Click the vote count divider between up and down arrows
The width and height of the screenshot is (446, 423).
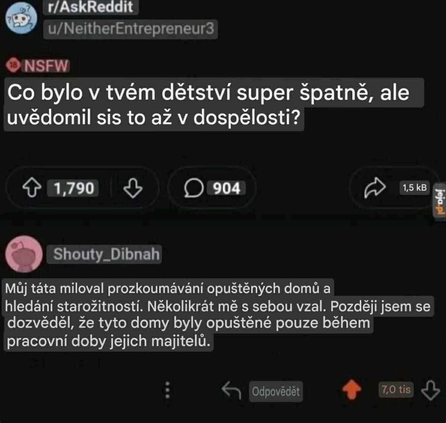pyautogui.click(x=111, y=189)
